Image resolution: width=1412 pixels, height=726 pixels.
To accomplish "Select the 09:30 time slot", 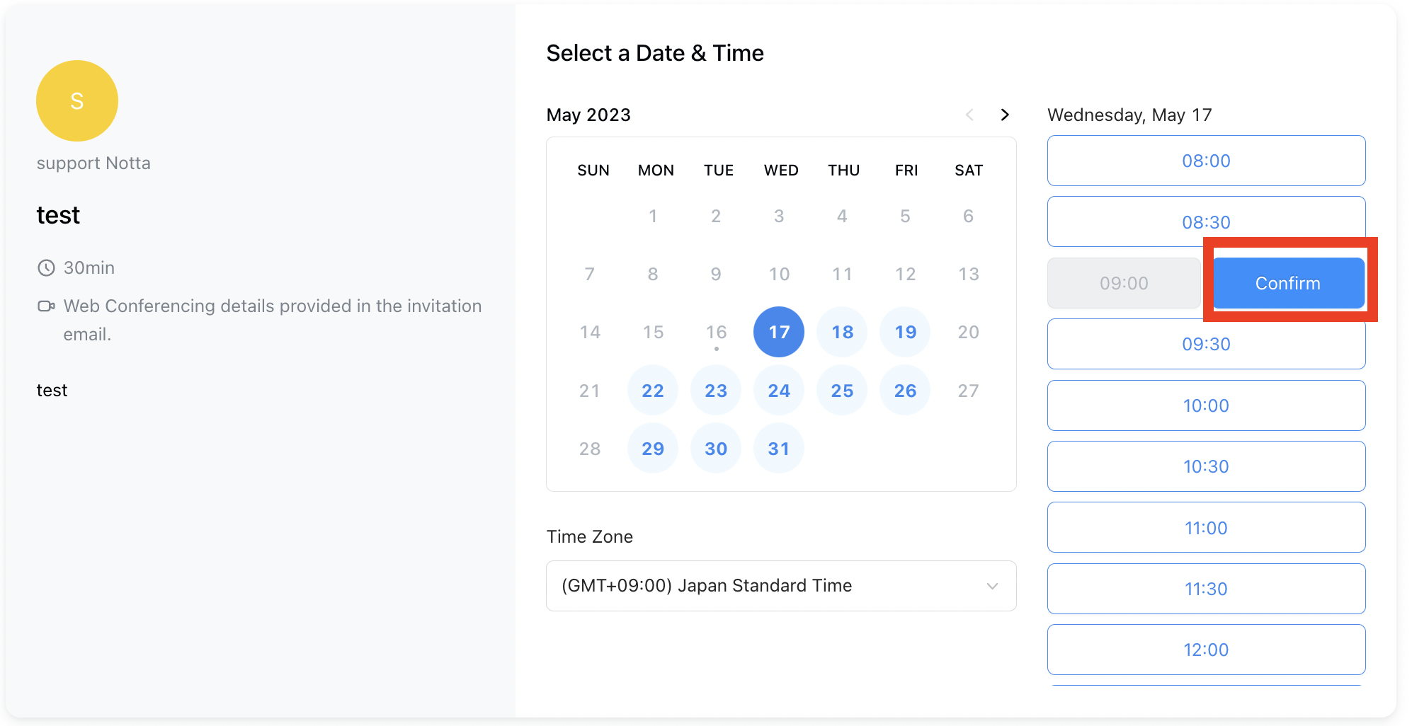I will coord(1206,344).
